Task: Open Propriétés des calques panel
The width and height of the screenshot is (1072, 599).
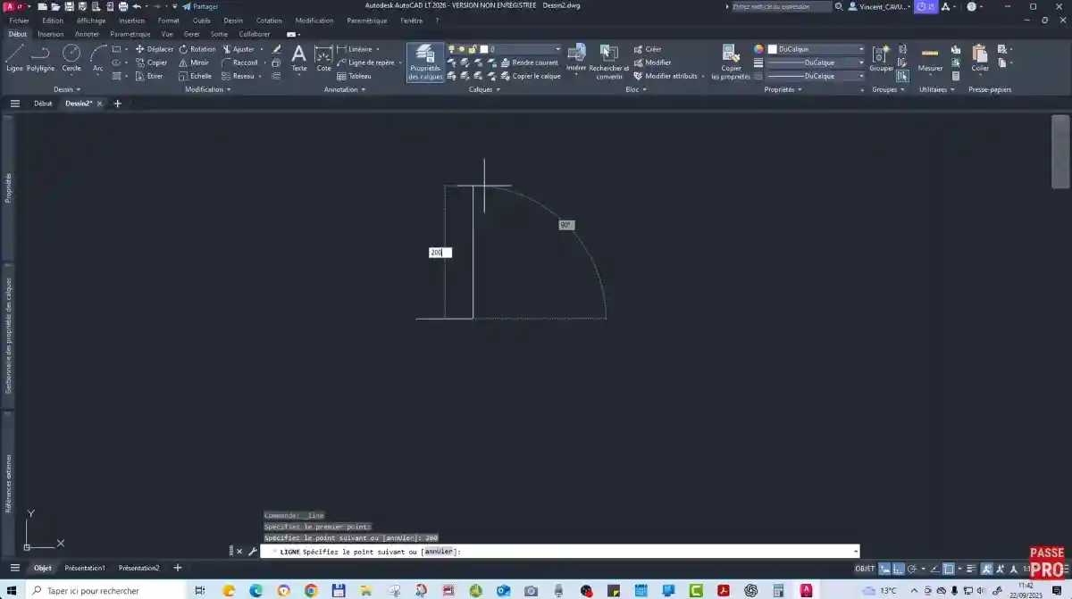Action: coord(425,62)
